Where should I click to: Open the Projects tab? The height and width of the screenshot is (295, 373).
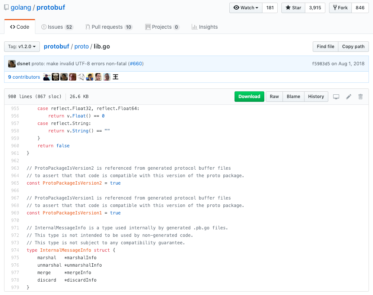click(162, 27)
